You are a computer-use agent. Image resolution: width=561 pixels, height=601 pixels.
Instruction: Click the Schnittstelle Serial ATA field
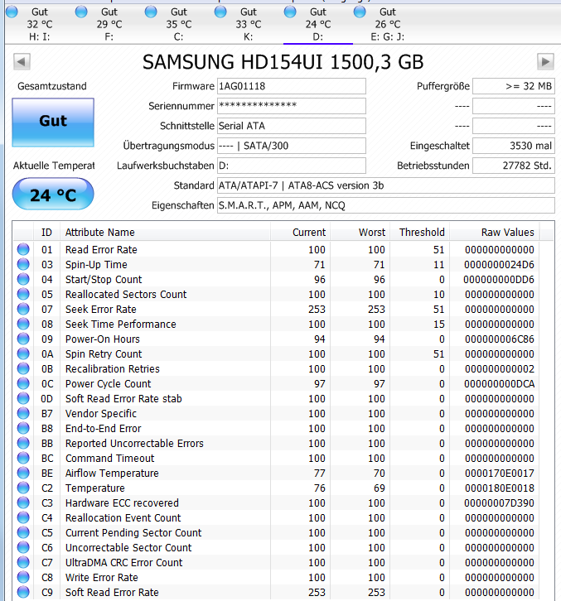click(x=291, y=126)
